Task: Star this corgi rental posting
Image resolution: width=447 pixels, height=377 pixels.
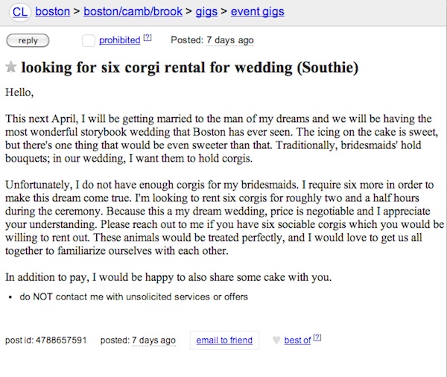Action: [11, 67]
